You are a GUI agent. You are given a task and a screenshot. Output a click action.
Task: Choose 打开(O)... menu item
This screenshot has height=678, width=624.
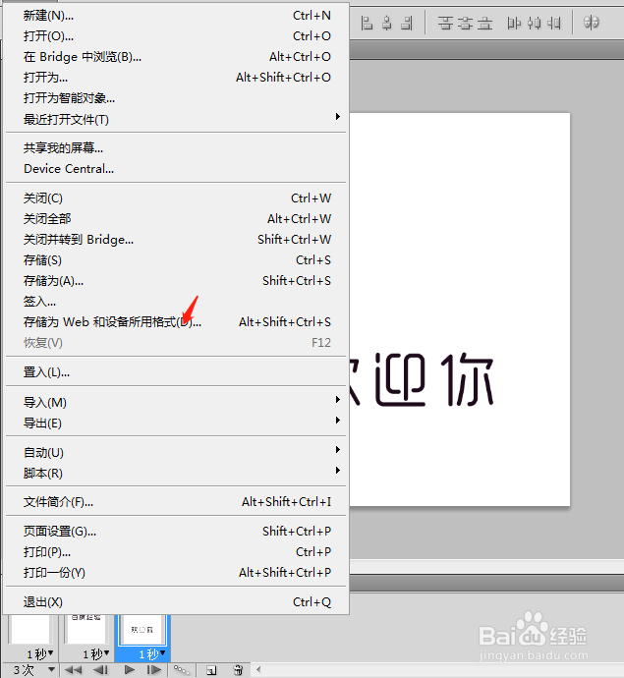pyautogui.click(x=176, y=36)
